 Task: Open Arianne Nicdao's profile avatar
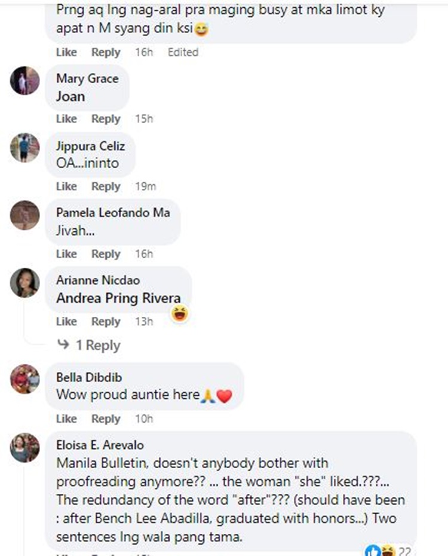[25, 283]
